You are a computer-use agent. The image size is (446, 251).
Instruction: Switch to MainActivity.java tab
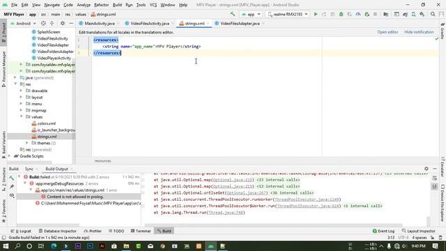click(x=99, y=23)
